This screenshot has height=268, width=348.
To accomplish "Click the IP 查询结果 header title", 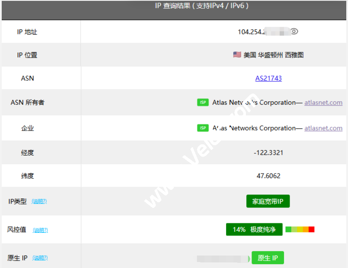I will pos(201,6).
